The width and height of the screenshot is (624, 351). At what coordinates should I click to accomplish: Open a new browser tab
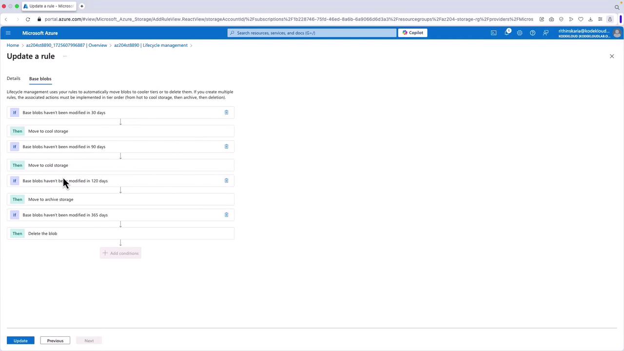click(82, 6)
